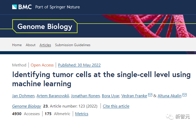This screenshot has height=125, width=196.
Task: Open the article Metrics link
Action: (82, 114)
